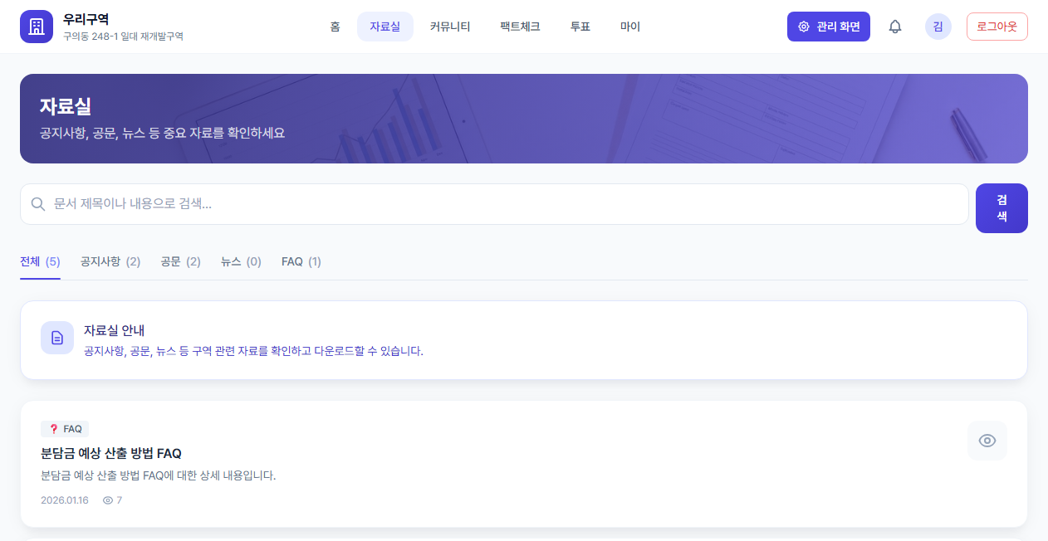
Task: Click the 로그아웃 button
Action: click(x=997, y=27)
